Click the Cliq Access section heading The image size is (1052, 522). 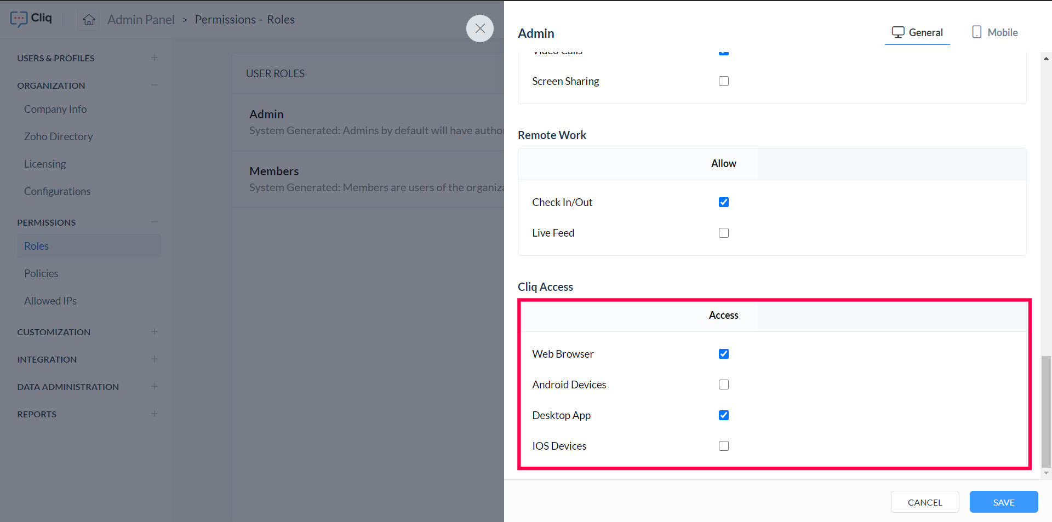coord(545,287)
